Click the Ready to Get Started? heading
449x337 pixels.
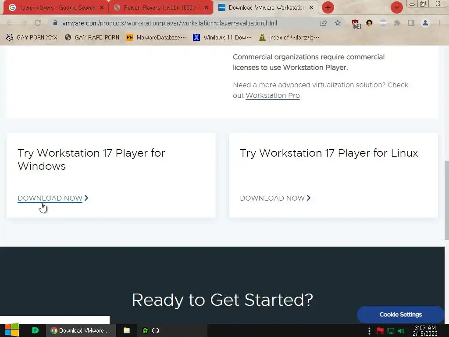coord(222,300)
